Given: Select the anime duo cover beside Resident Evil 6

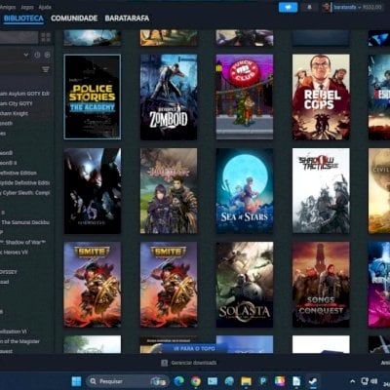Looking at the screenshot, I should coord(169,191).
